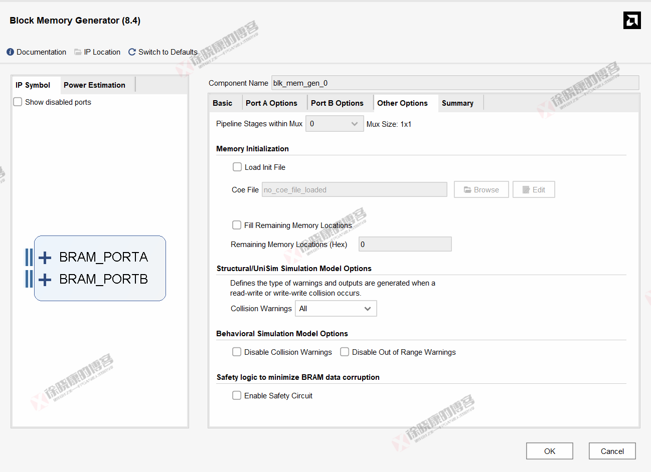This screenshot has width=651, height=472.
Task: Check Fill Remaining Memory Locations
Action: [237, 225]
